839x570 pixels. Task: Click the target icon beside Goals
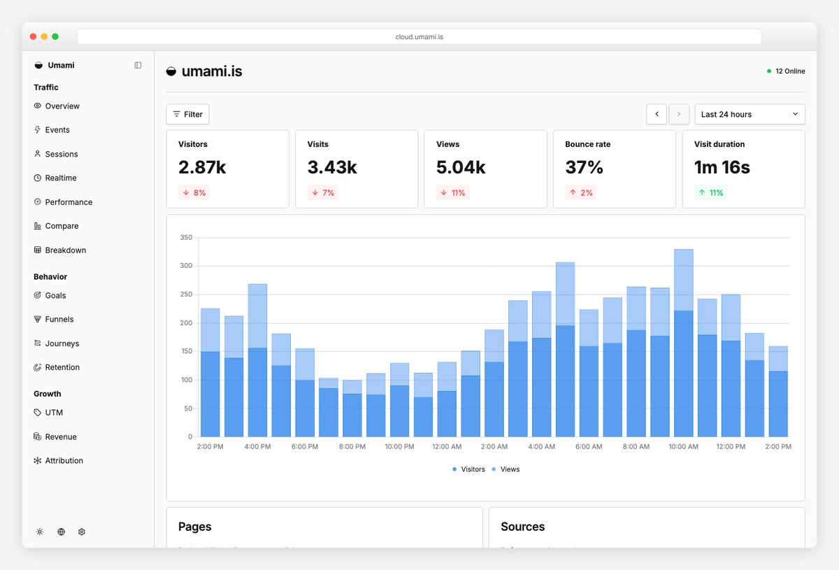pos(38,295)
